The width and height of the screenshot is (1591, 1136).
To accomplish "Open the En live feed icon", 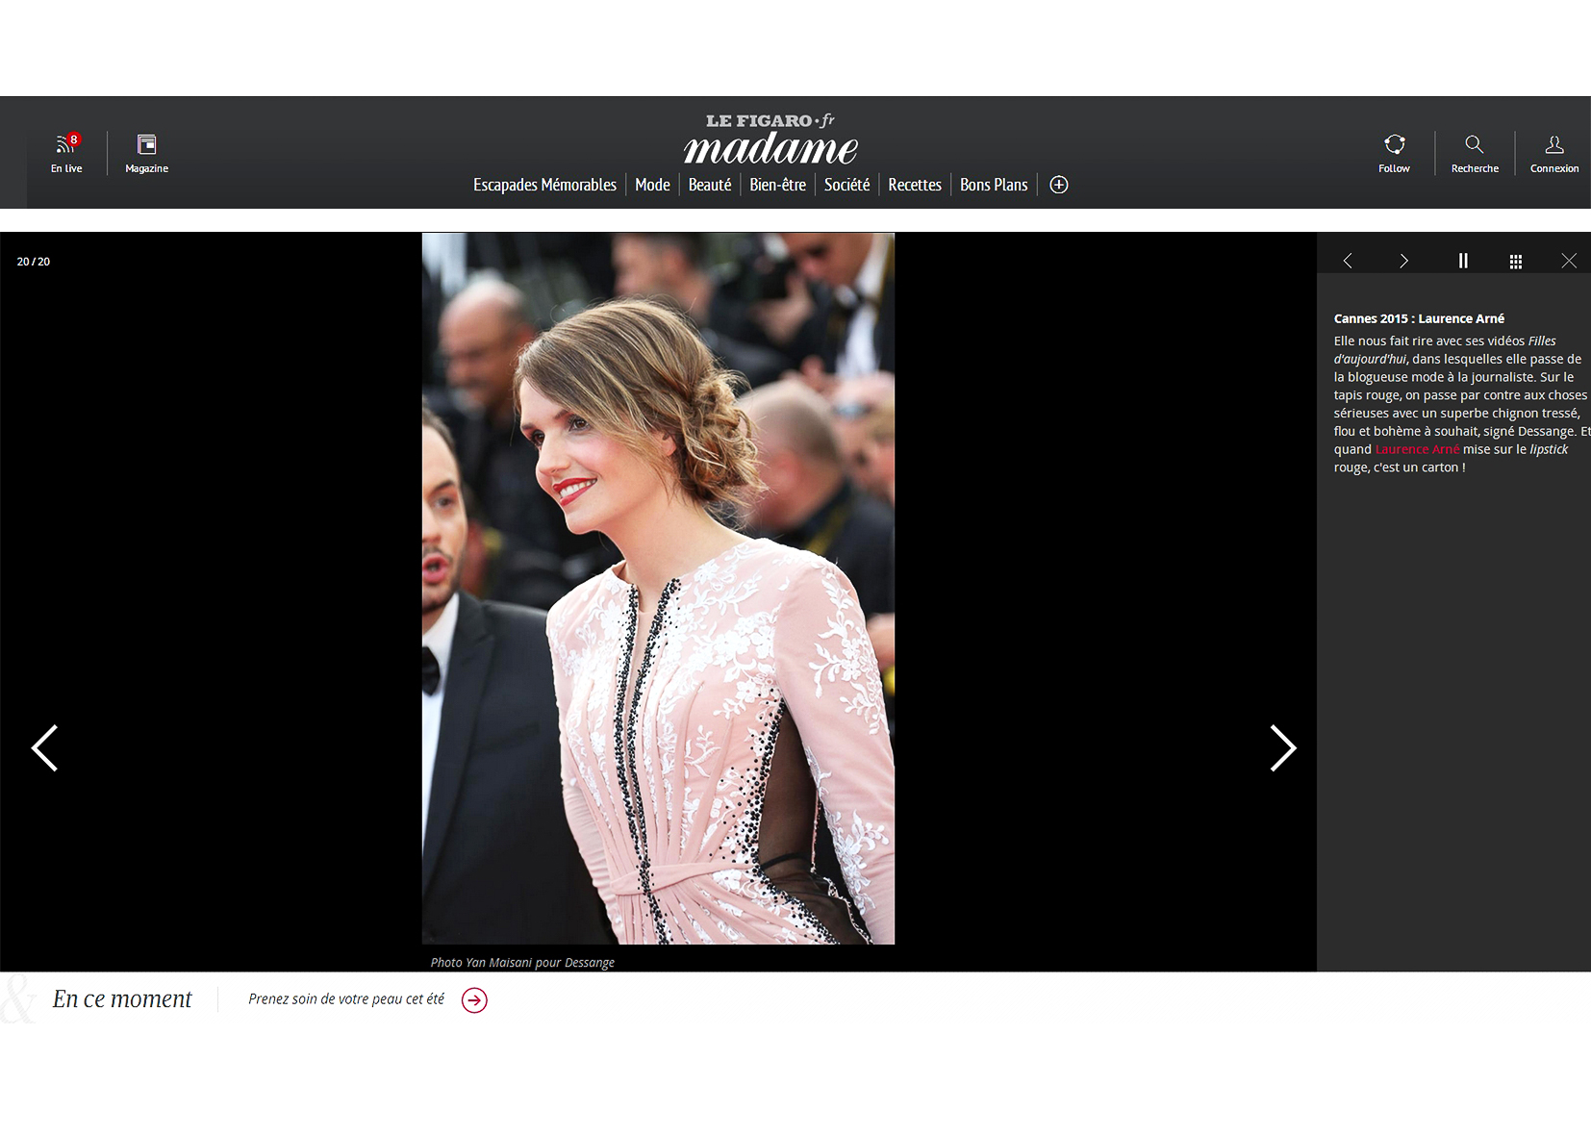I will 66,145.
